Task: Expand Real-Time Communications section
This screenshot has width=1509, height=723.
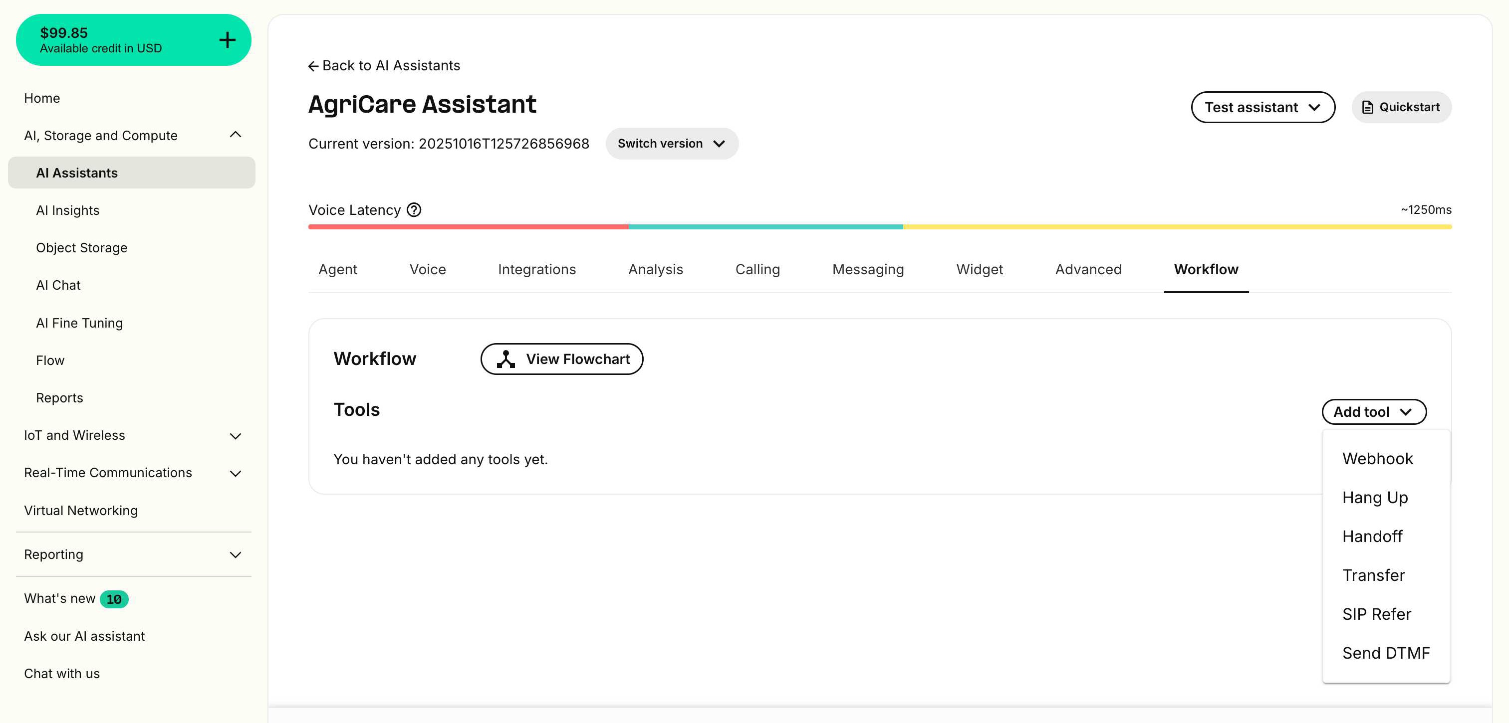Action: pyautogui.click(x=236, y=473)
